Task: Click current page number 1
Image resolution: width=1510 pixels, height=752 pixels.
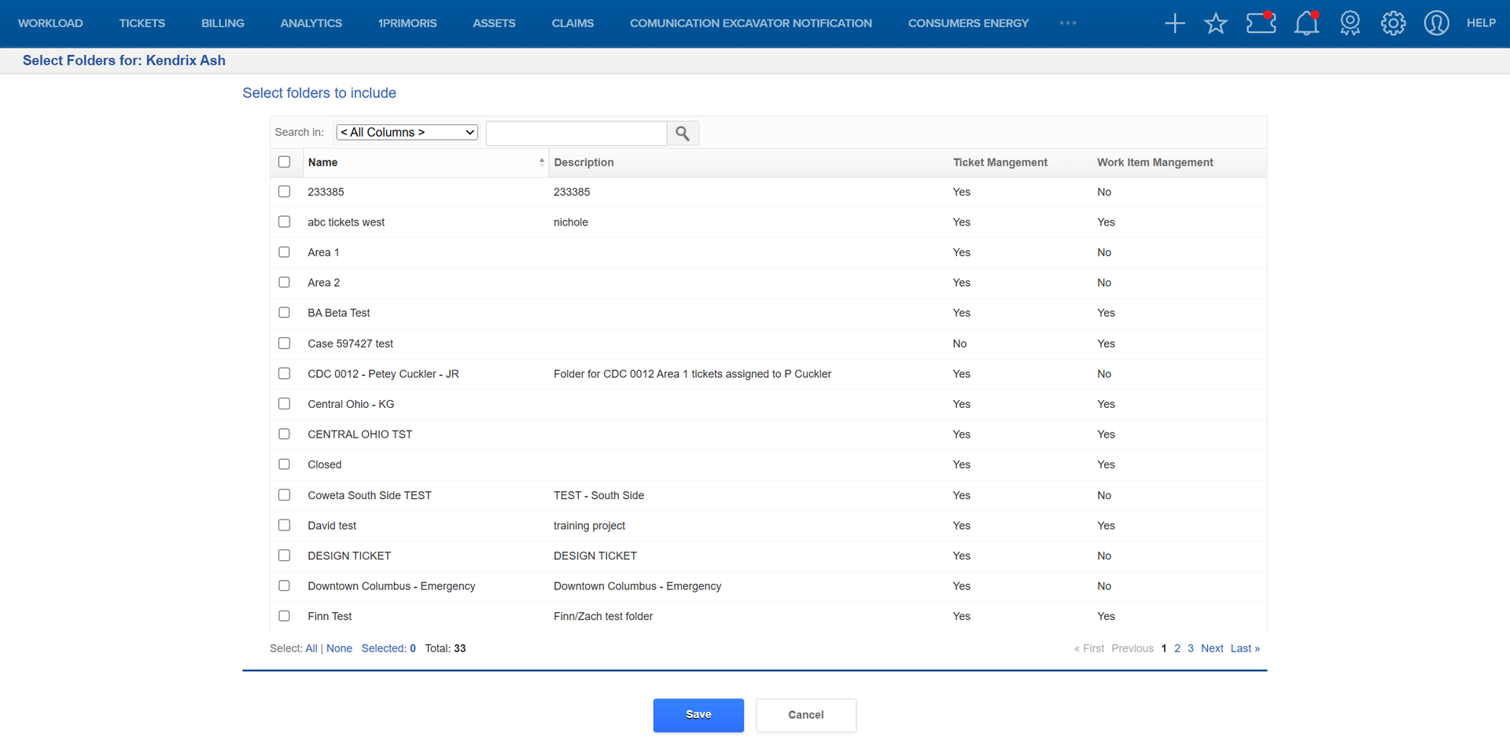Action: (1164, 649)
